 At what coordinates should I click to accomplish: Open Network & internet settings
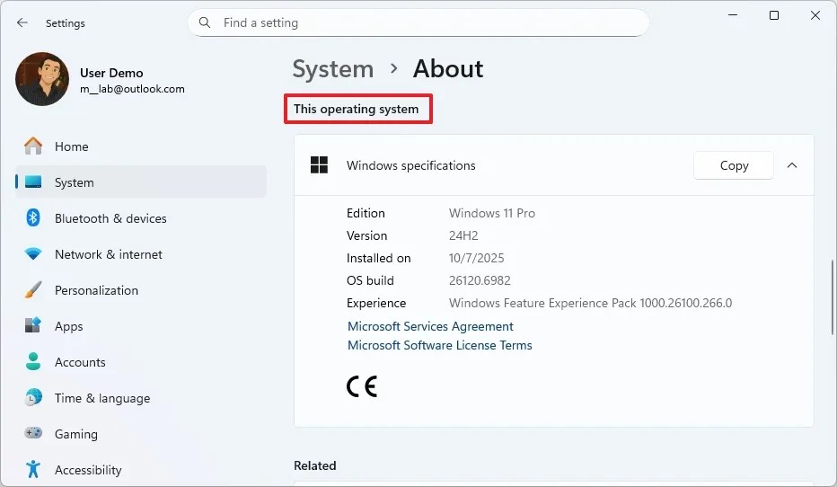point(141,254)
